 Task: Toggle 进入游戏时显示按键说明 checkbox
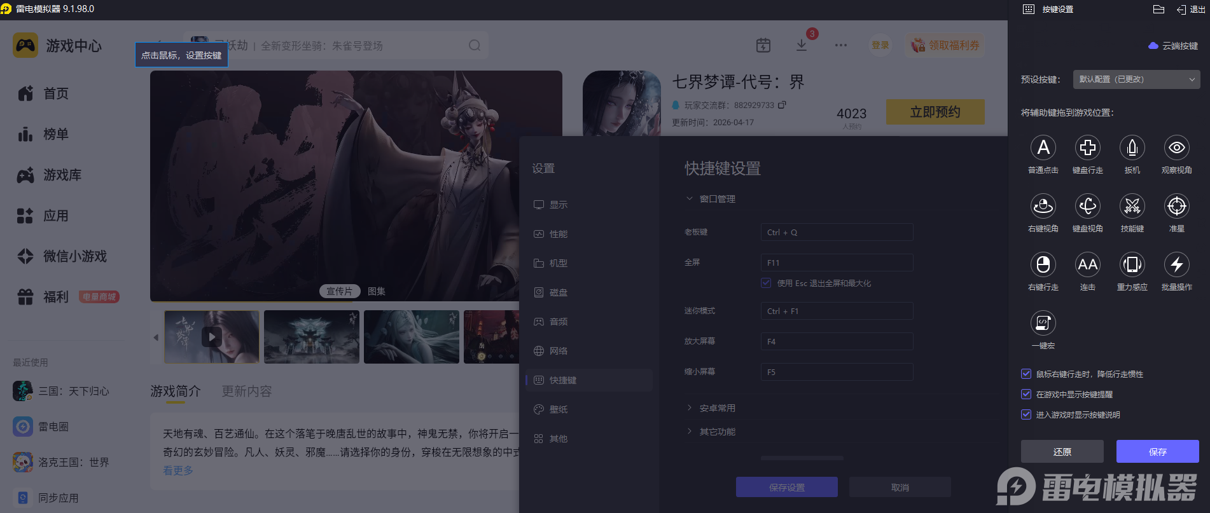click(x=1026, y=414)
